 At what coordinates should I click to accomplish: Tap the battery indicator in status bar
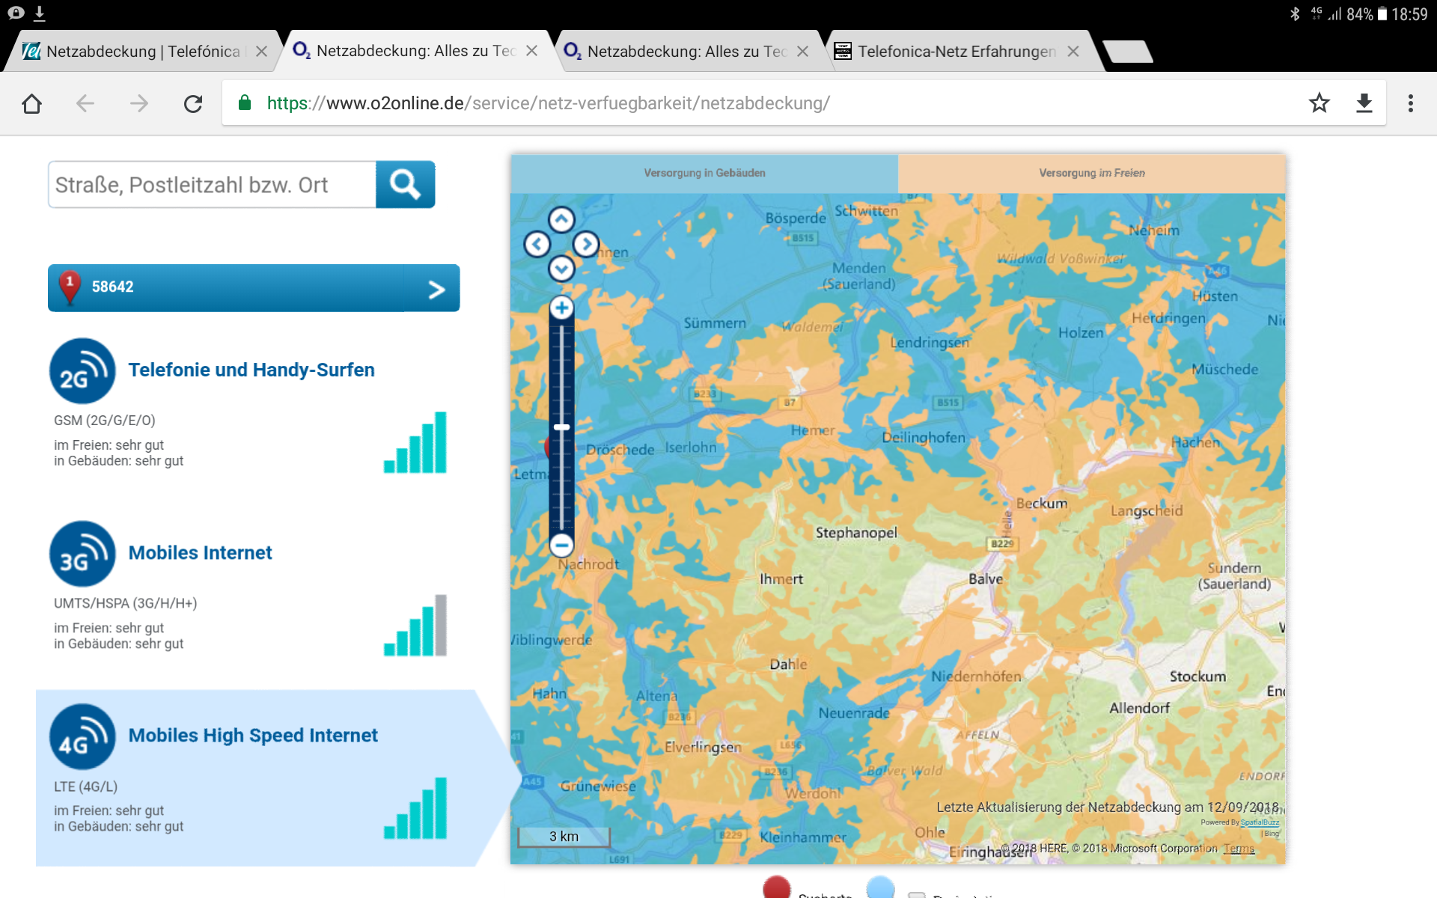(1382, 13)
